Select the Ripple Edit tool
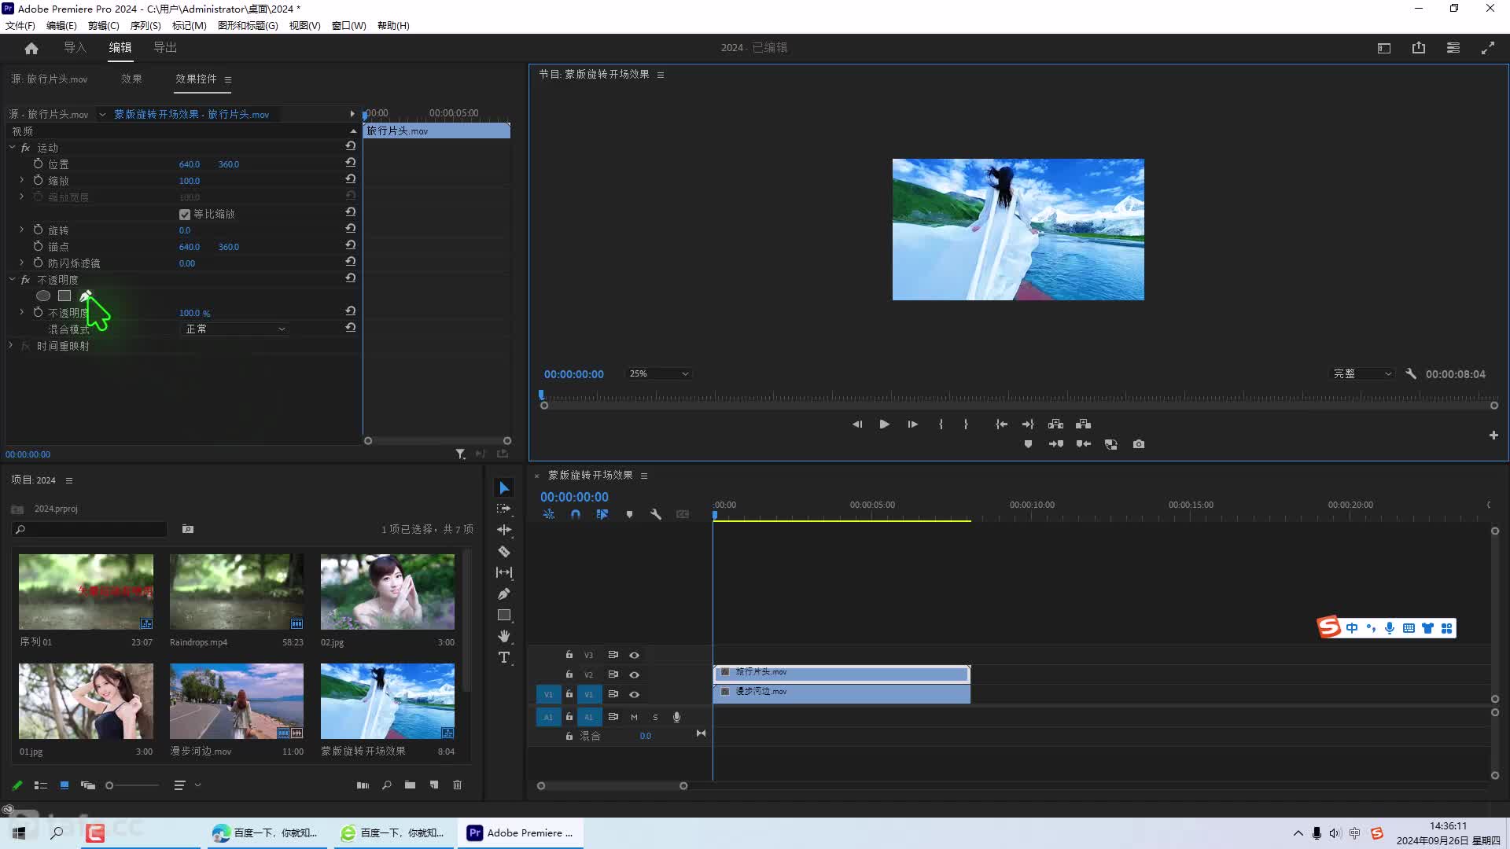The image size is (1510, 849). [x=504, y=530]
